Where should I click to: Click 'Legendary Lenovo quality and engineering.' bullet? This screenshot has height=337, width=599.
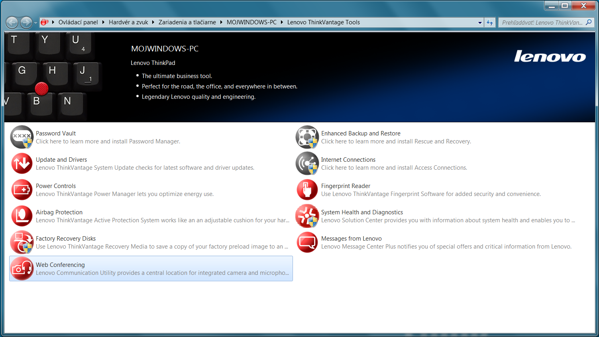(198, 97)
